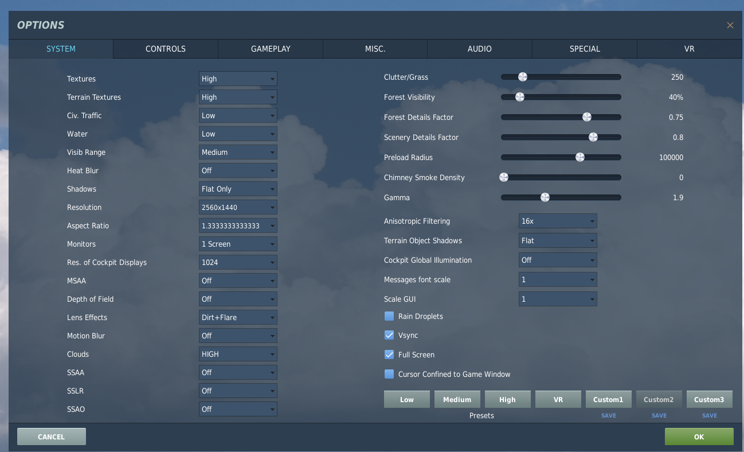Open the VR tab
The image size is (744, 452).
coord(690,49)
